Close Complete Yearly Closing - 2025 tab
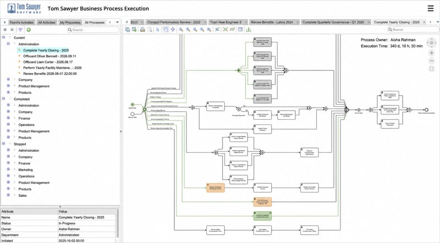This screenshot has height=243, width=440. (424, 22)
